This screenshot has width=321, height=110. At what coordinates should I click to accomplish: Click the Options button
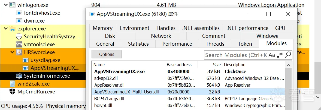click(x=107, y=54)
